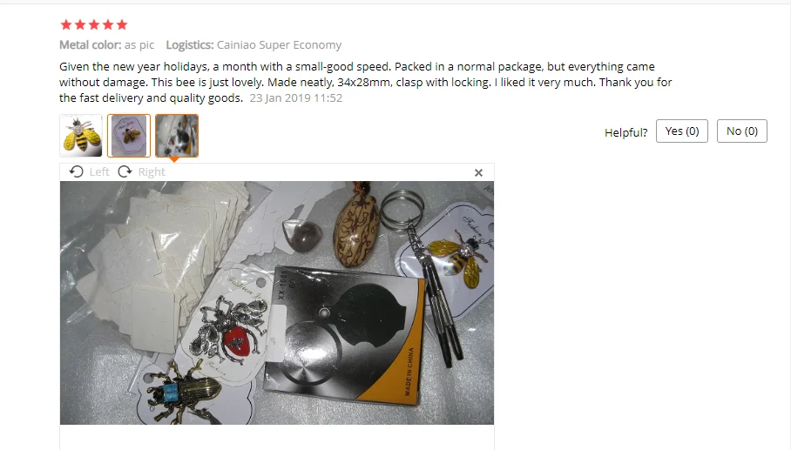The image size is (791, 450).
Task: Click the fourth red rating star
Action: (x=108, y=24)
